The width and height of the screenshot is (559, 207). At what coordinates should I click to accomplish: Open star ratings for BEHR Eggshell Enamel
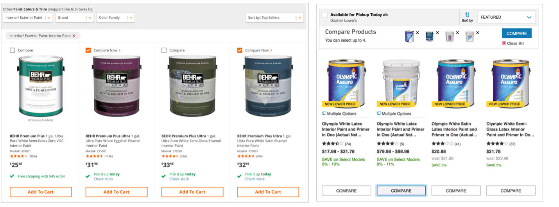[x=94, y=156]
